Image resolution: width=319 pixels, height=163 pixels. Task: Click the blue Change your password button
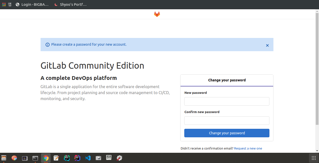[x=227, y=133]
